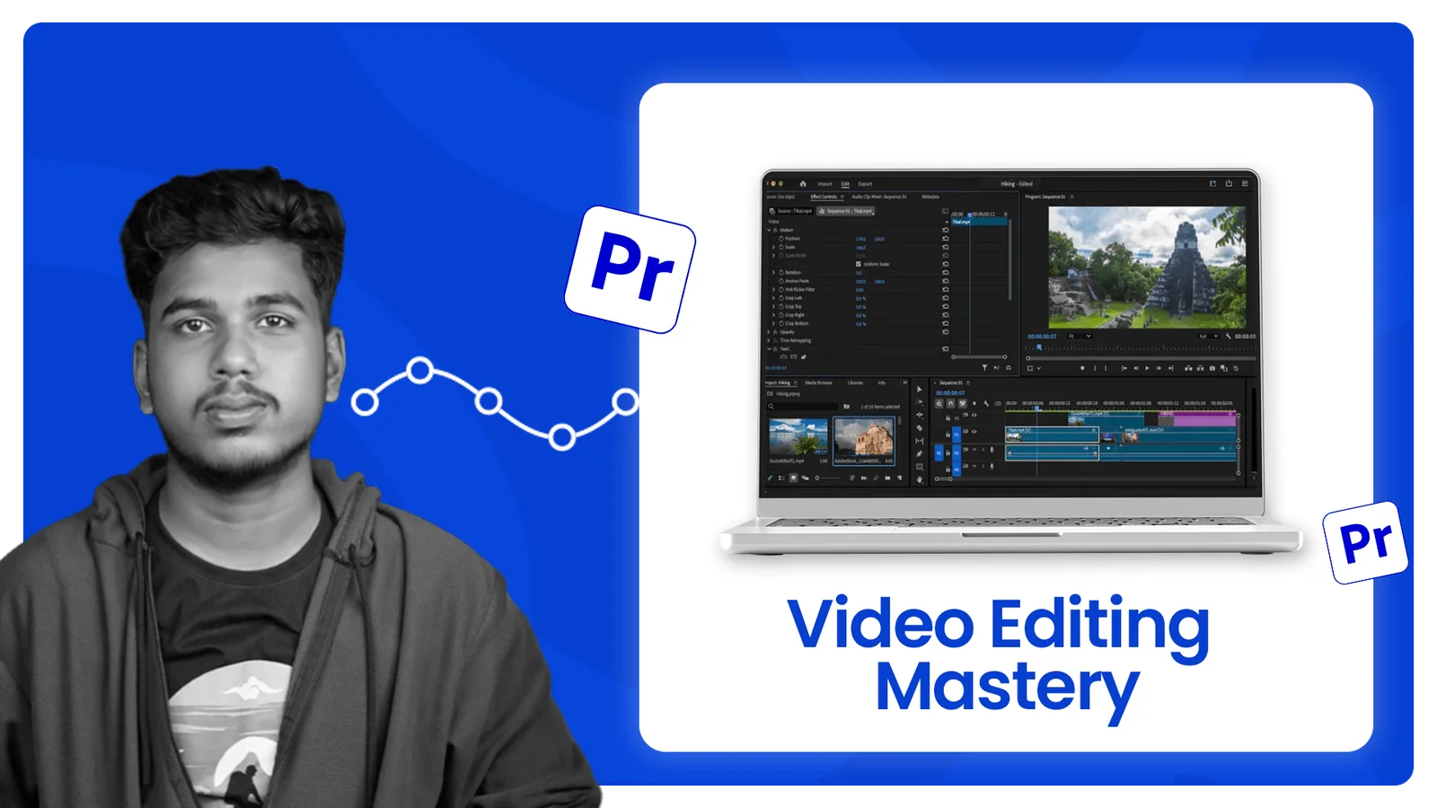The image size is (1437, 808).
Task: Click the Play button in Program monitor
Action: [1147, 368]
